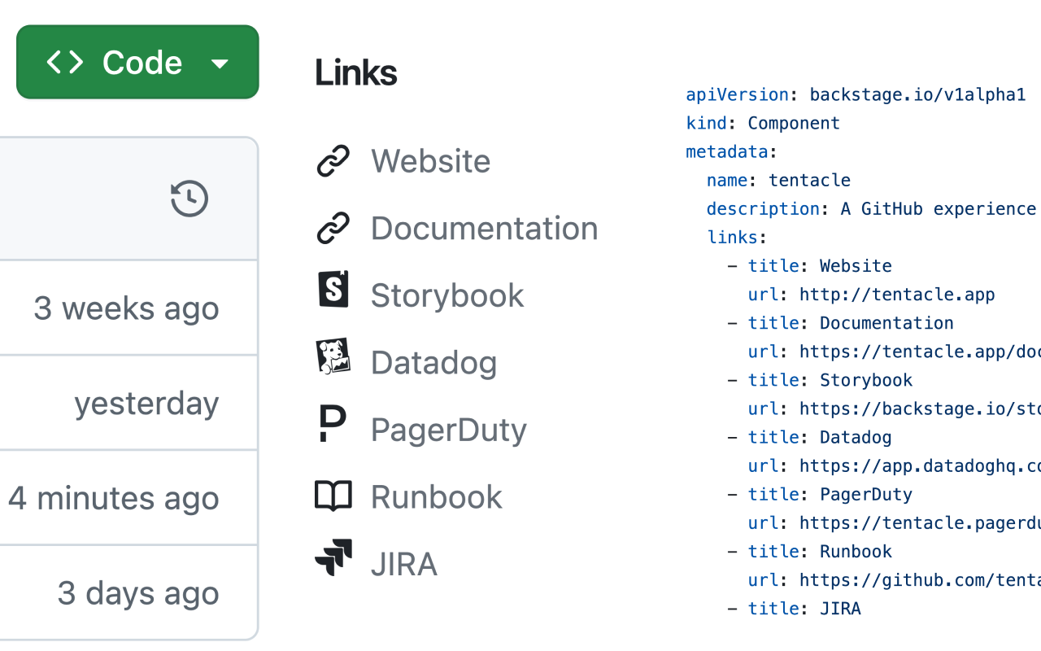This screenshot has width=1041, height=651.
Task: Click the row updated 4 minutes ago
Action: 114,497
